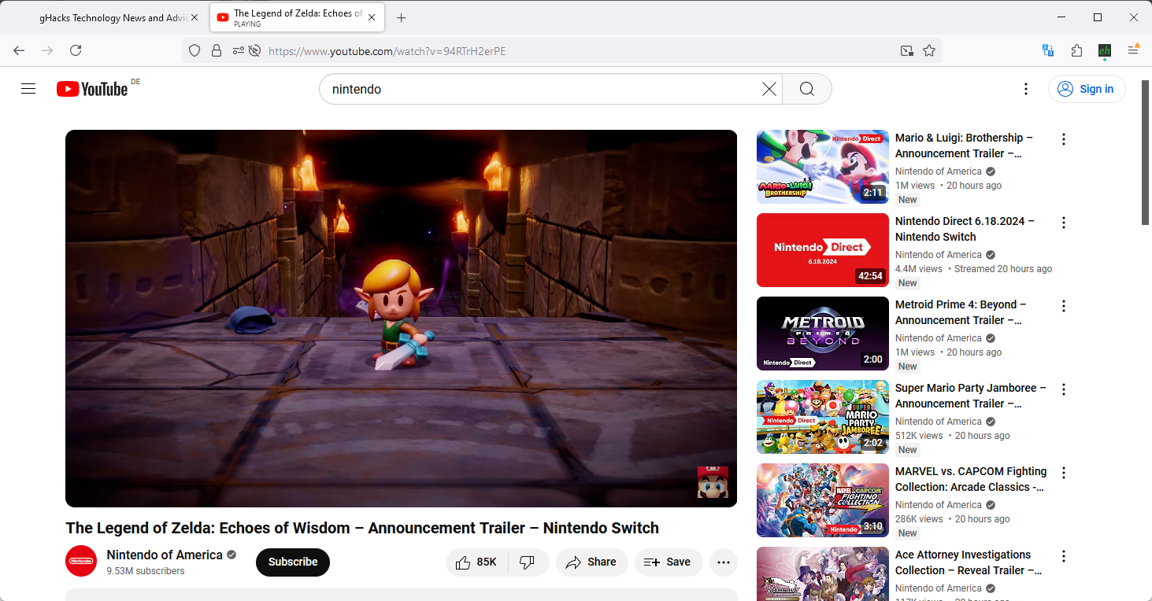The height and width of the screenshot is (601, 1152).
Task: Click the blocked autoplay icon in address bar
Action: (254, 50)
